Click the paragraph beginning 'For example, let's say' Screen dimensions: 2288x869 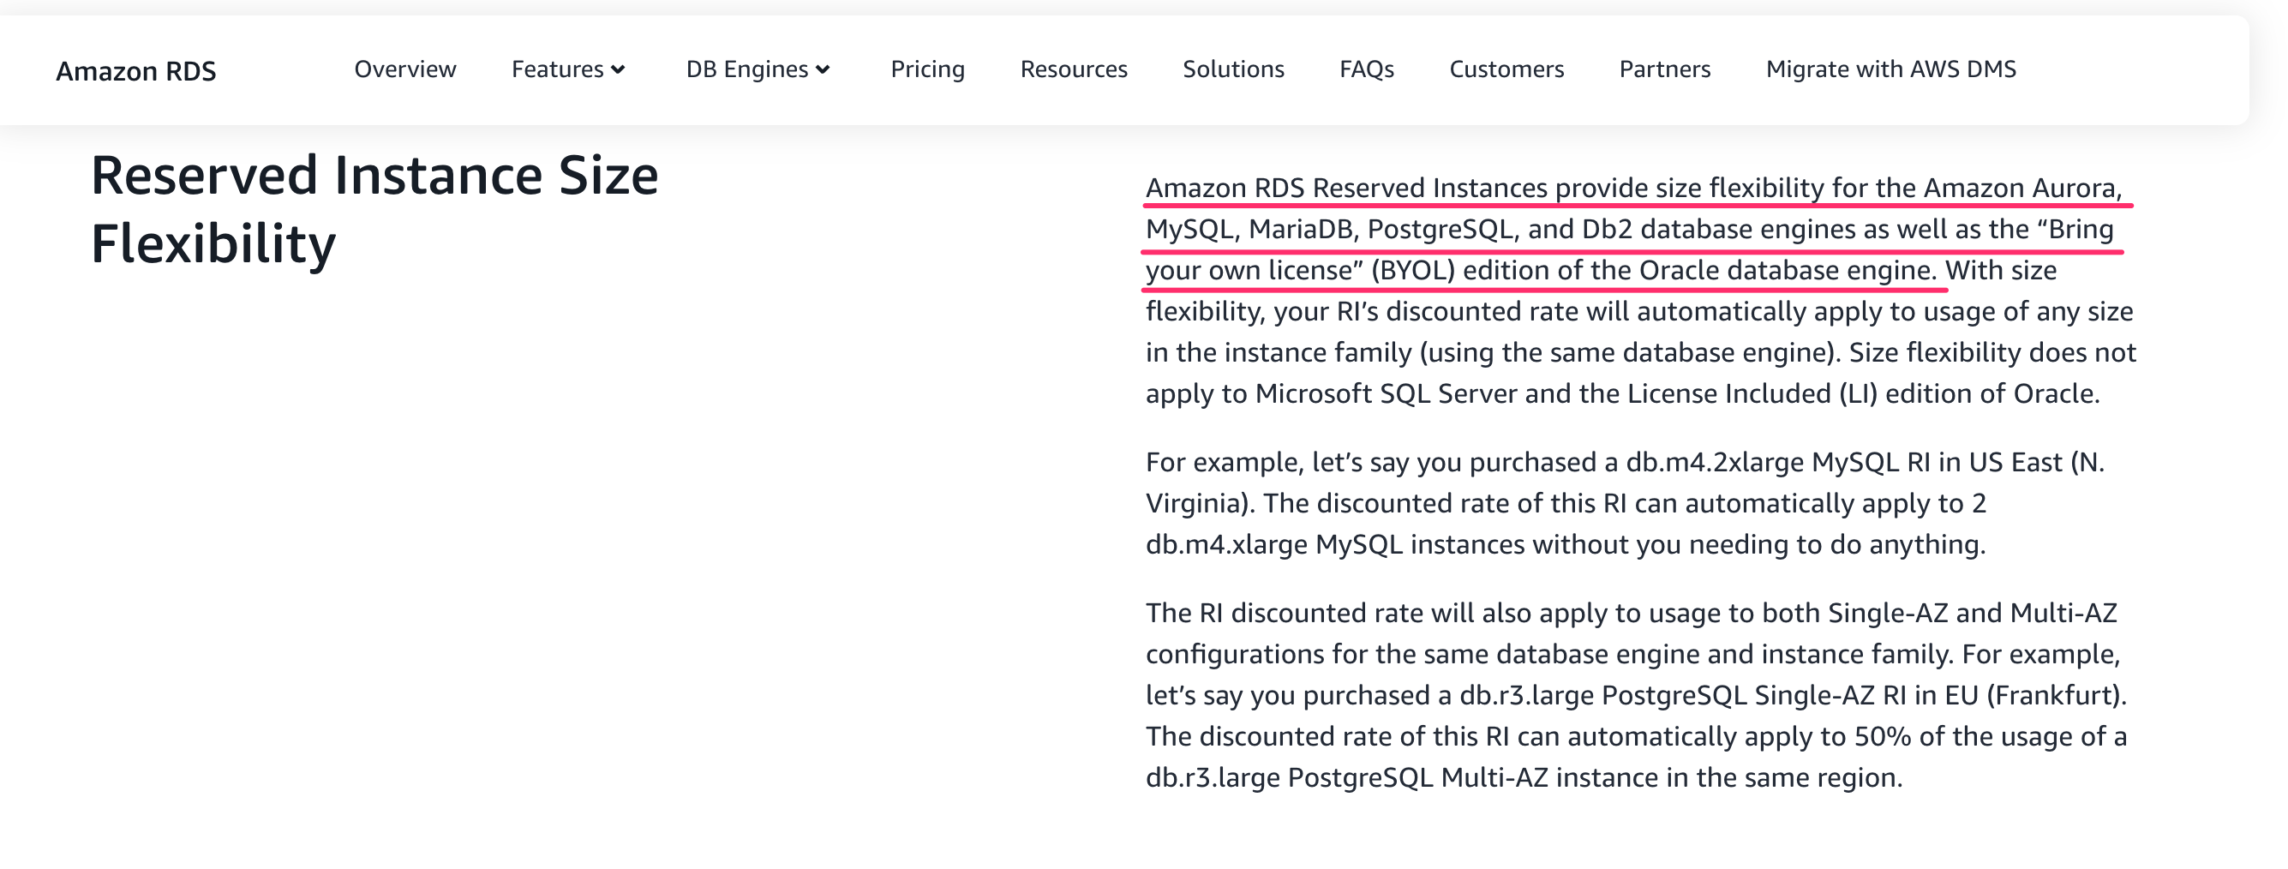point(1625,504)
